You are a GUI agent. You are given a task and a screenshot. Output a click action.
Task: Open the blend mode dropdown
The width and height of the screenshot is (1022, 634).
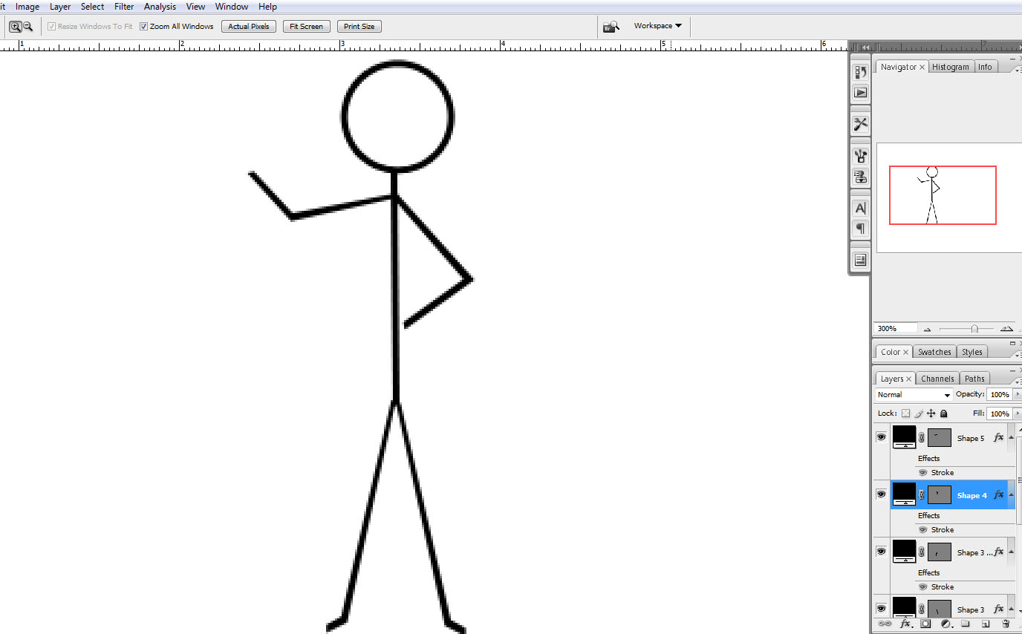[913, 394]
